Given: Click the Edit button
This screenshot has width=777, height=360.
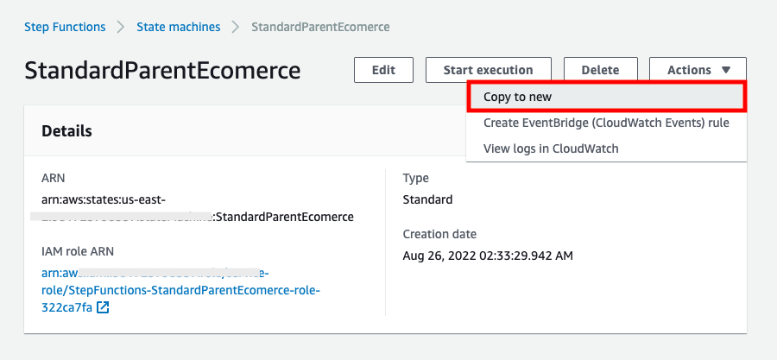Looking at the screenshot, I should (383, 70).
